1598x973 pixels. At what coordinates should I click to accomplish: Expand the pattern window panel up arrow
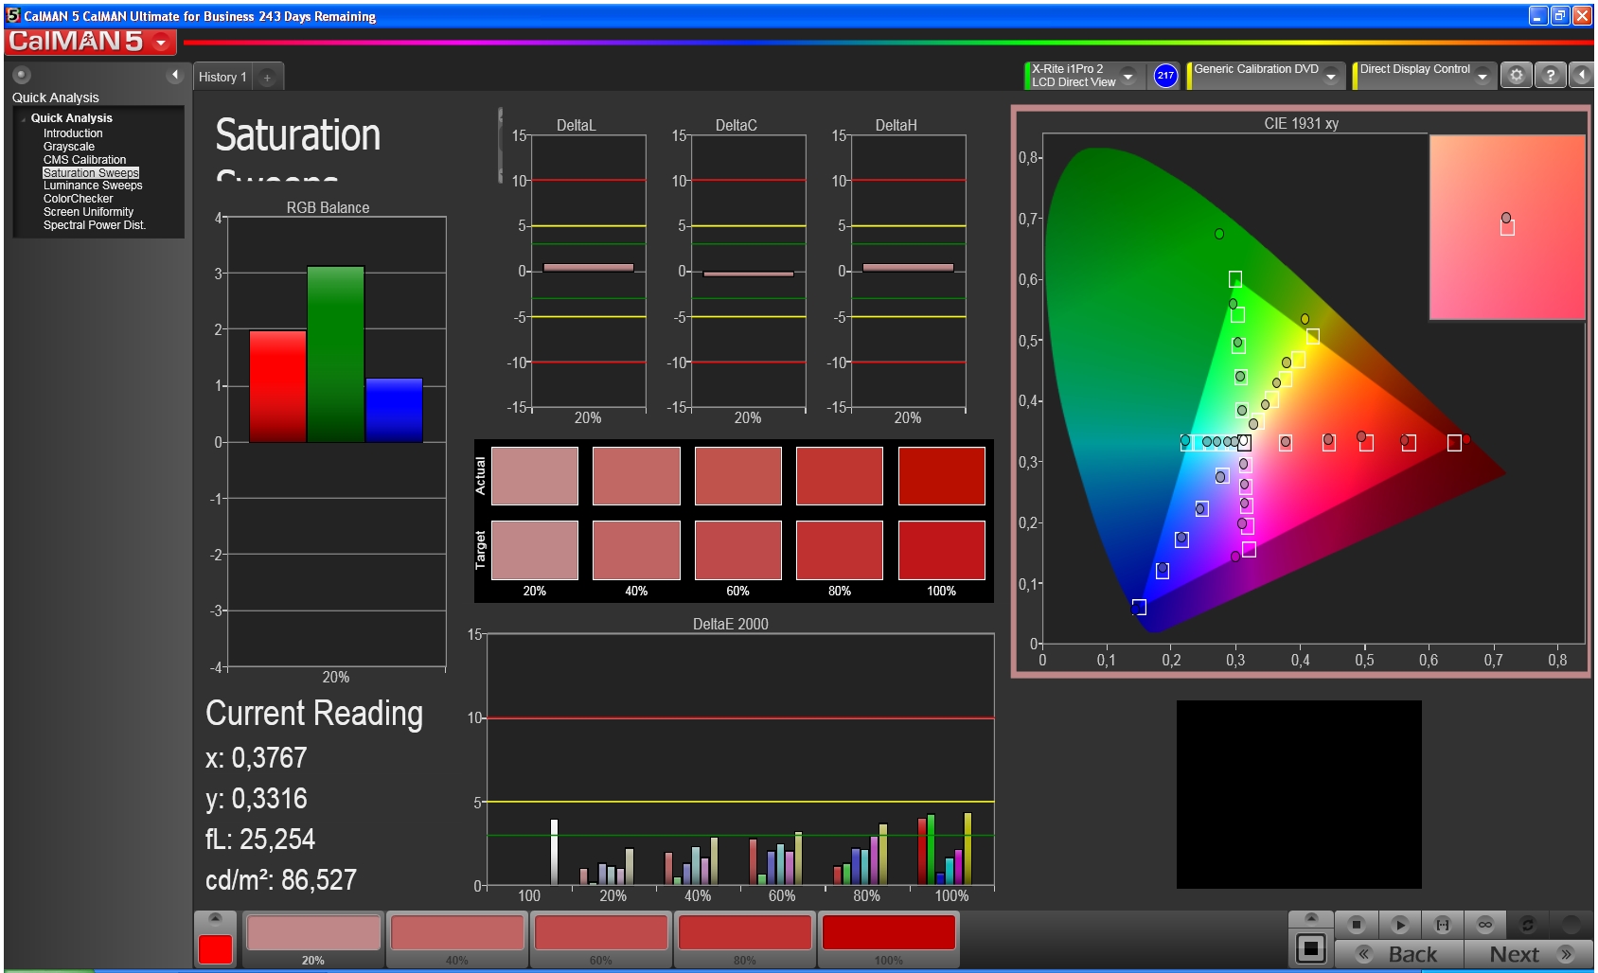click(1311, 918)
